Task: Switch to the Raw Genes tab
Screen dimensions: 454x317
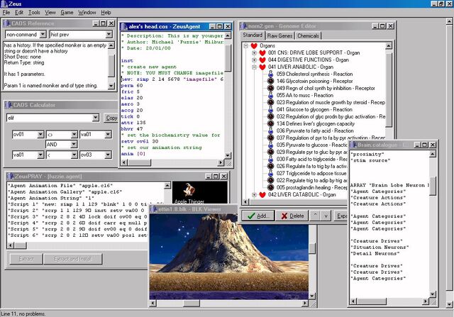Action: (279, 36)
